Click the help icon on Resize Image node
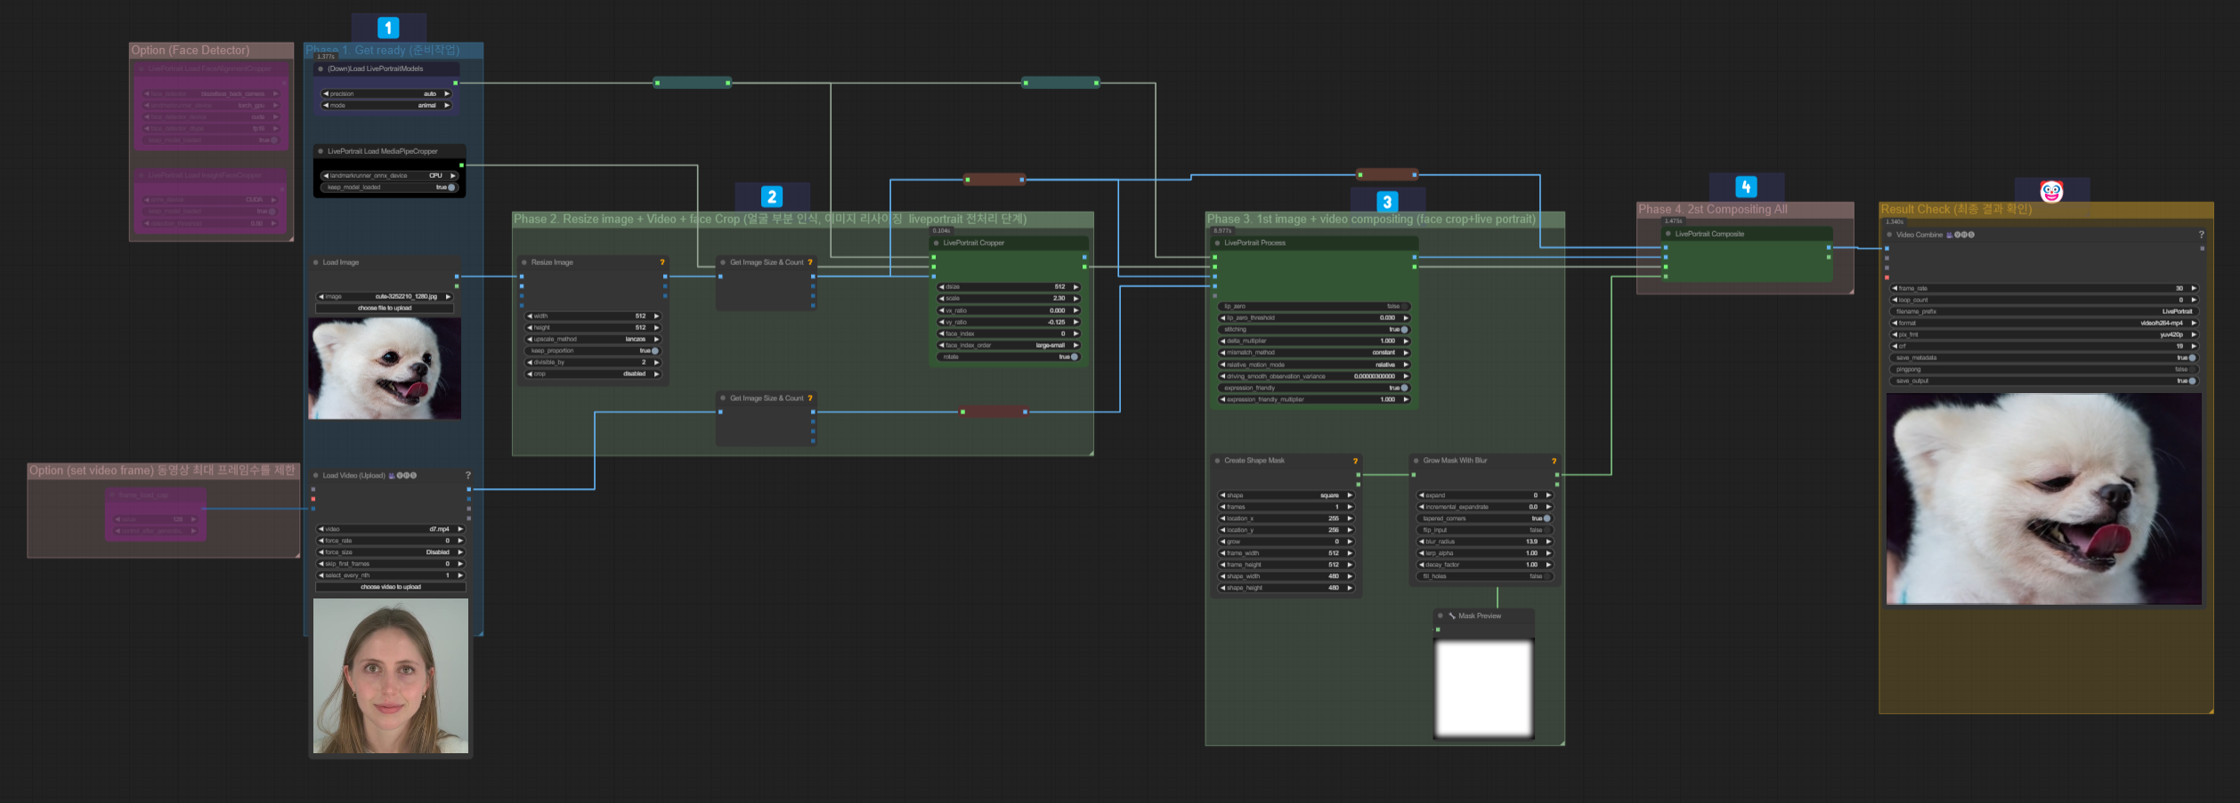 (661, 262)
